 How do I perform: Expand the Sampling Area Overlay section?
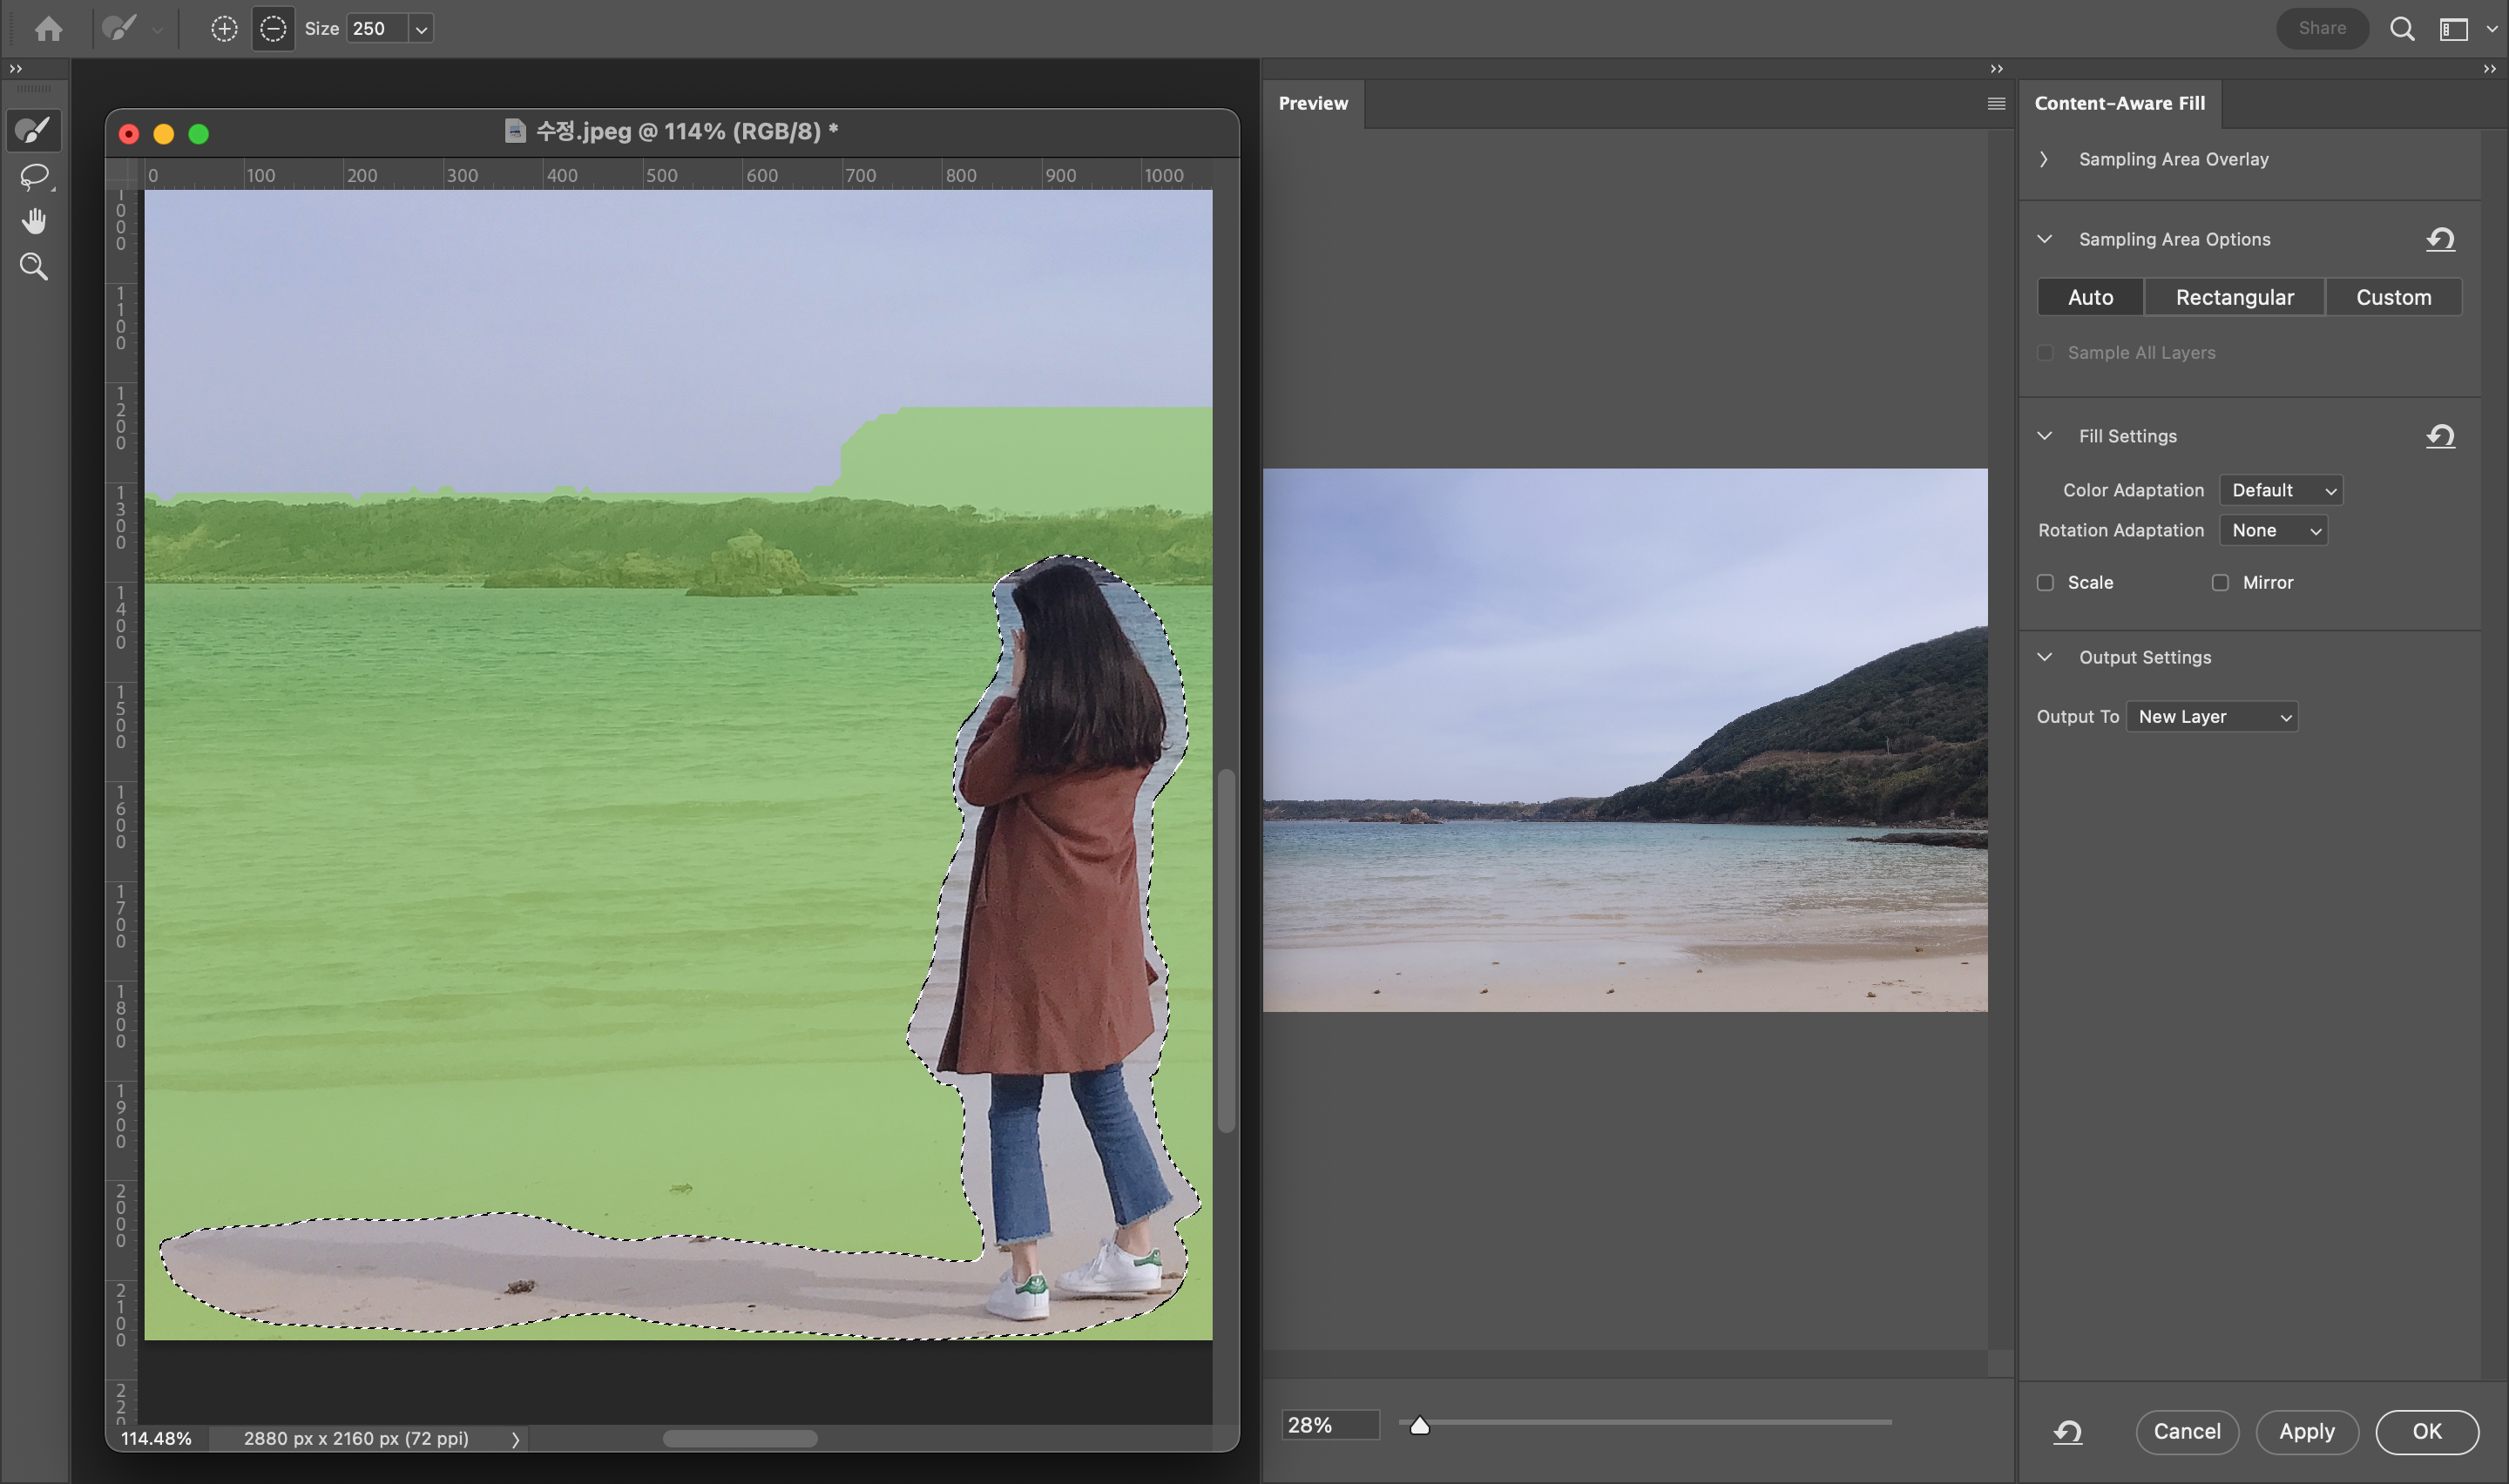coord(2044,159)
